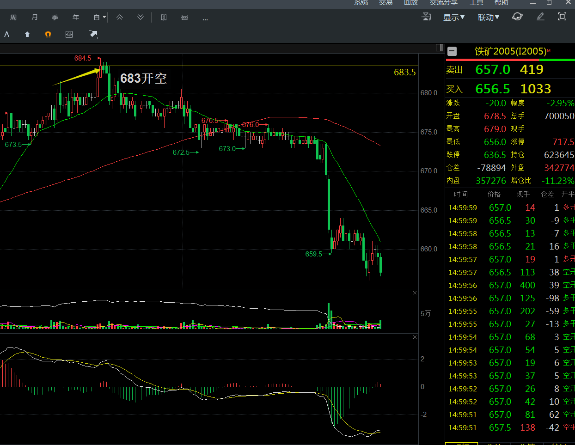Open the 联动 dropdown menu
The image size is (575, 445).
489,17
